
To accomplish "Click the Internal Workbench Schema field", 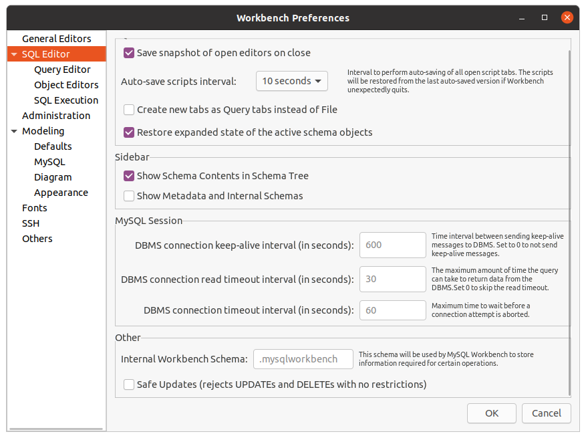I will click(x=303, y=359).
